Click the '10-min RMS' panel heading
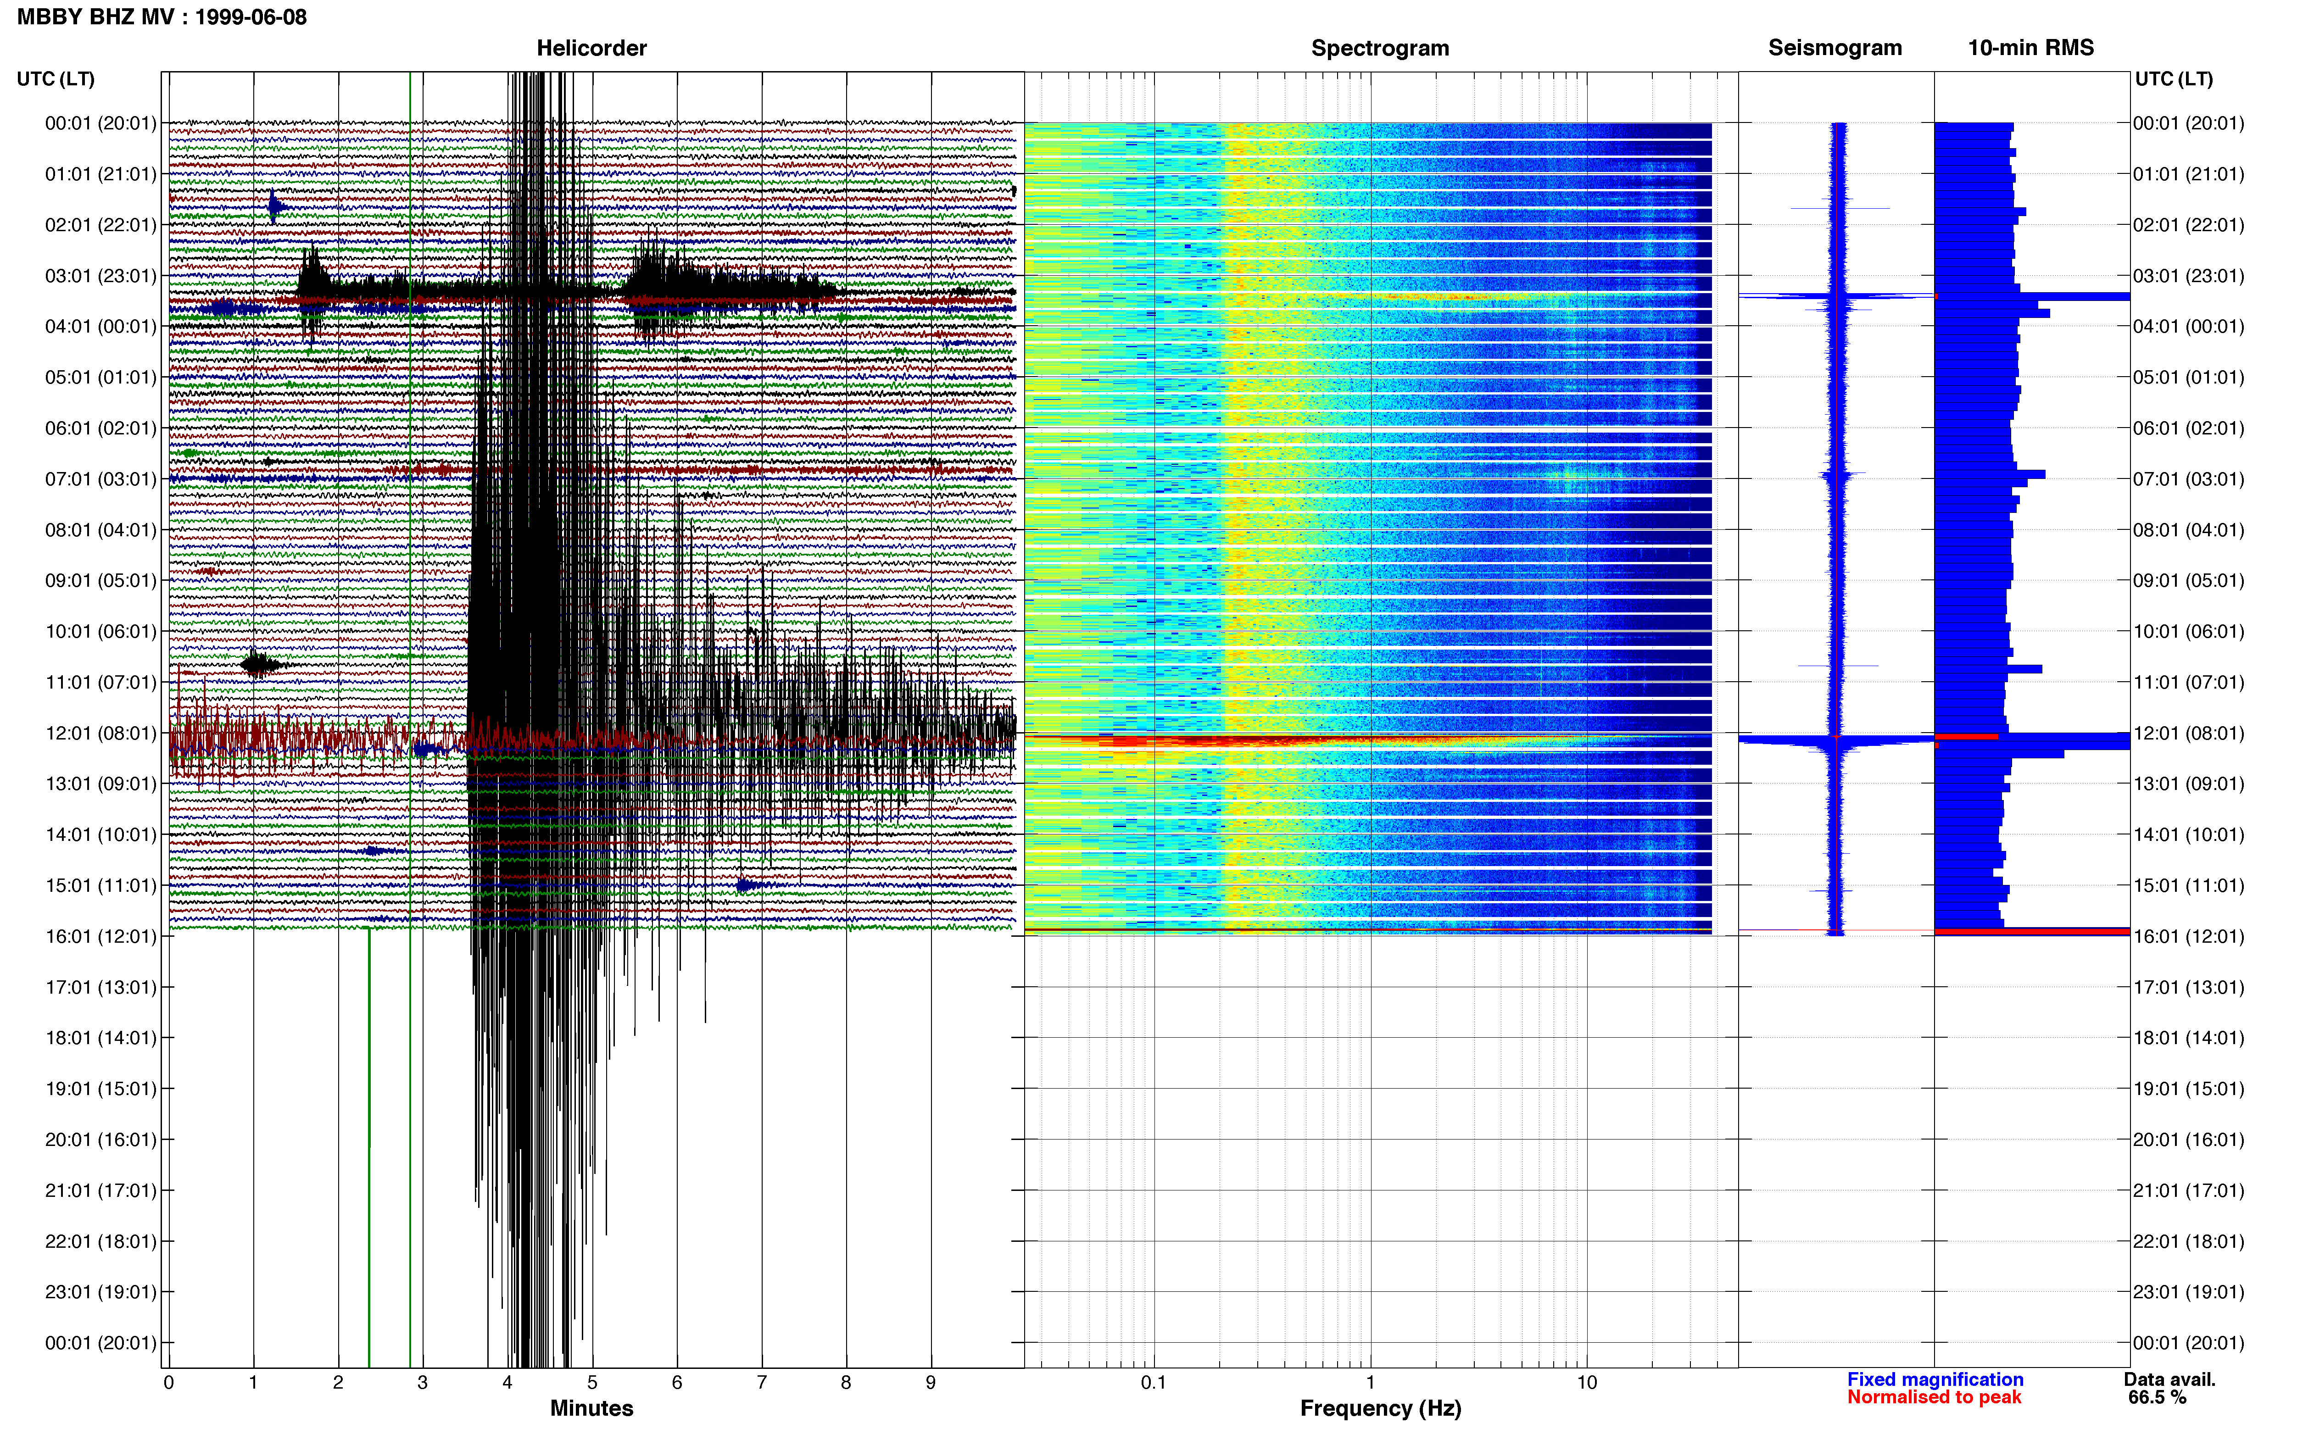The width and height of the screenshot is (2303, 1440). pos(2030,48)
